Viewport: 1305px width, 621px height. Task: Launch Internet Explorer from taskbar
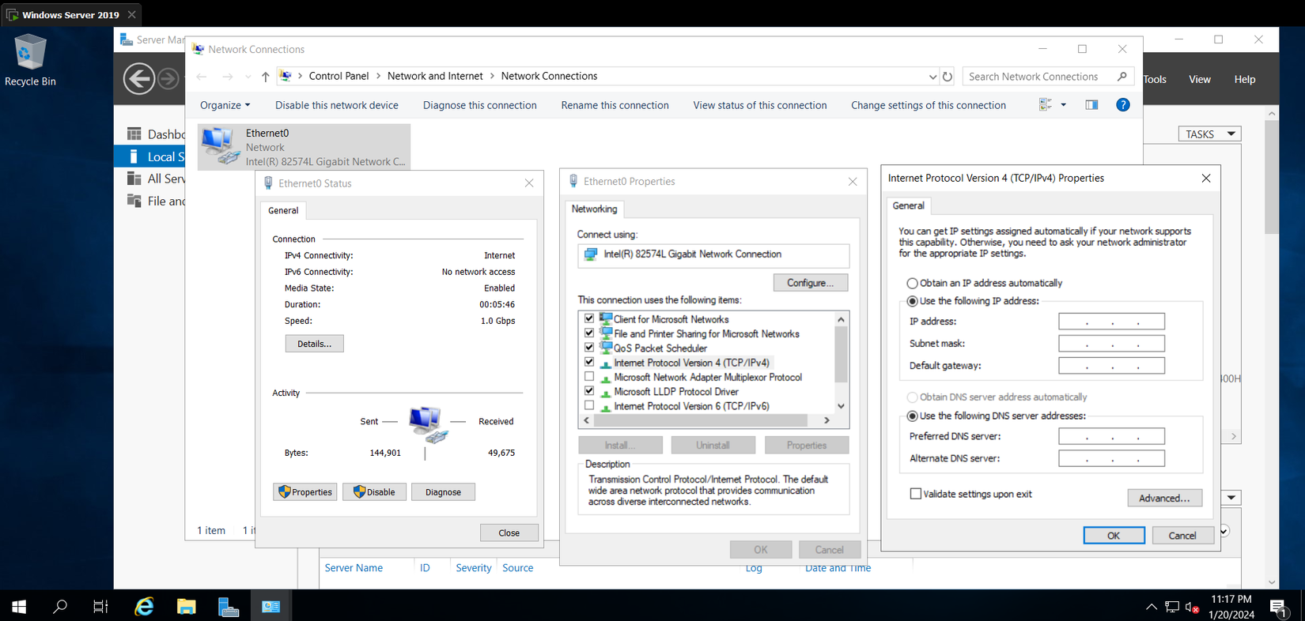point(144,607)
